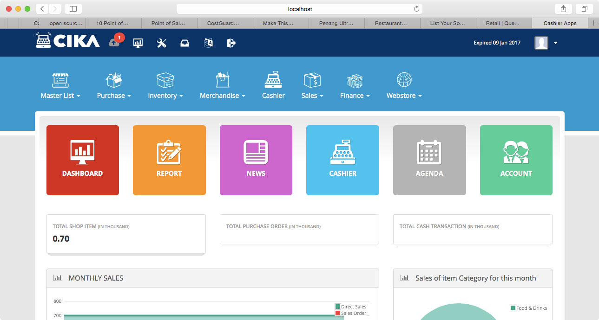The image size is (599, 320).
Task: Click the red DASHBOARD tile
Action: tap(83, 160)
